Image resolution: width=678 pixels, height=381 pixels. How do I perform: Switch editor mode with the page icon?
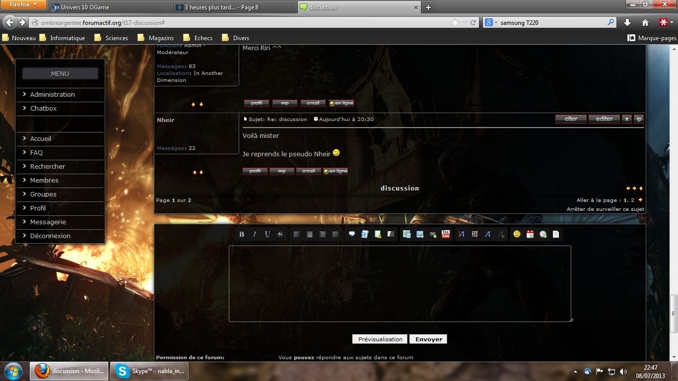coord(556,234)
